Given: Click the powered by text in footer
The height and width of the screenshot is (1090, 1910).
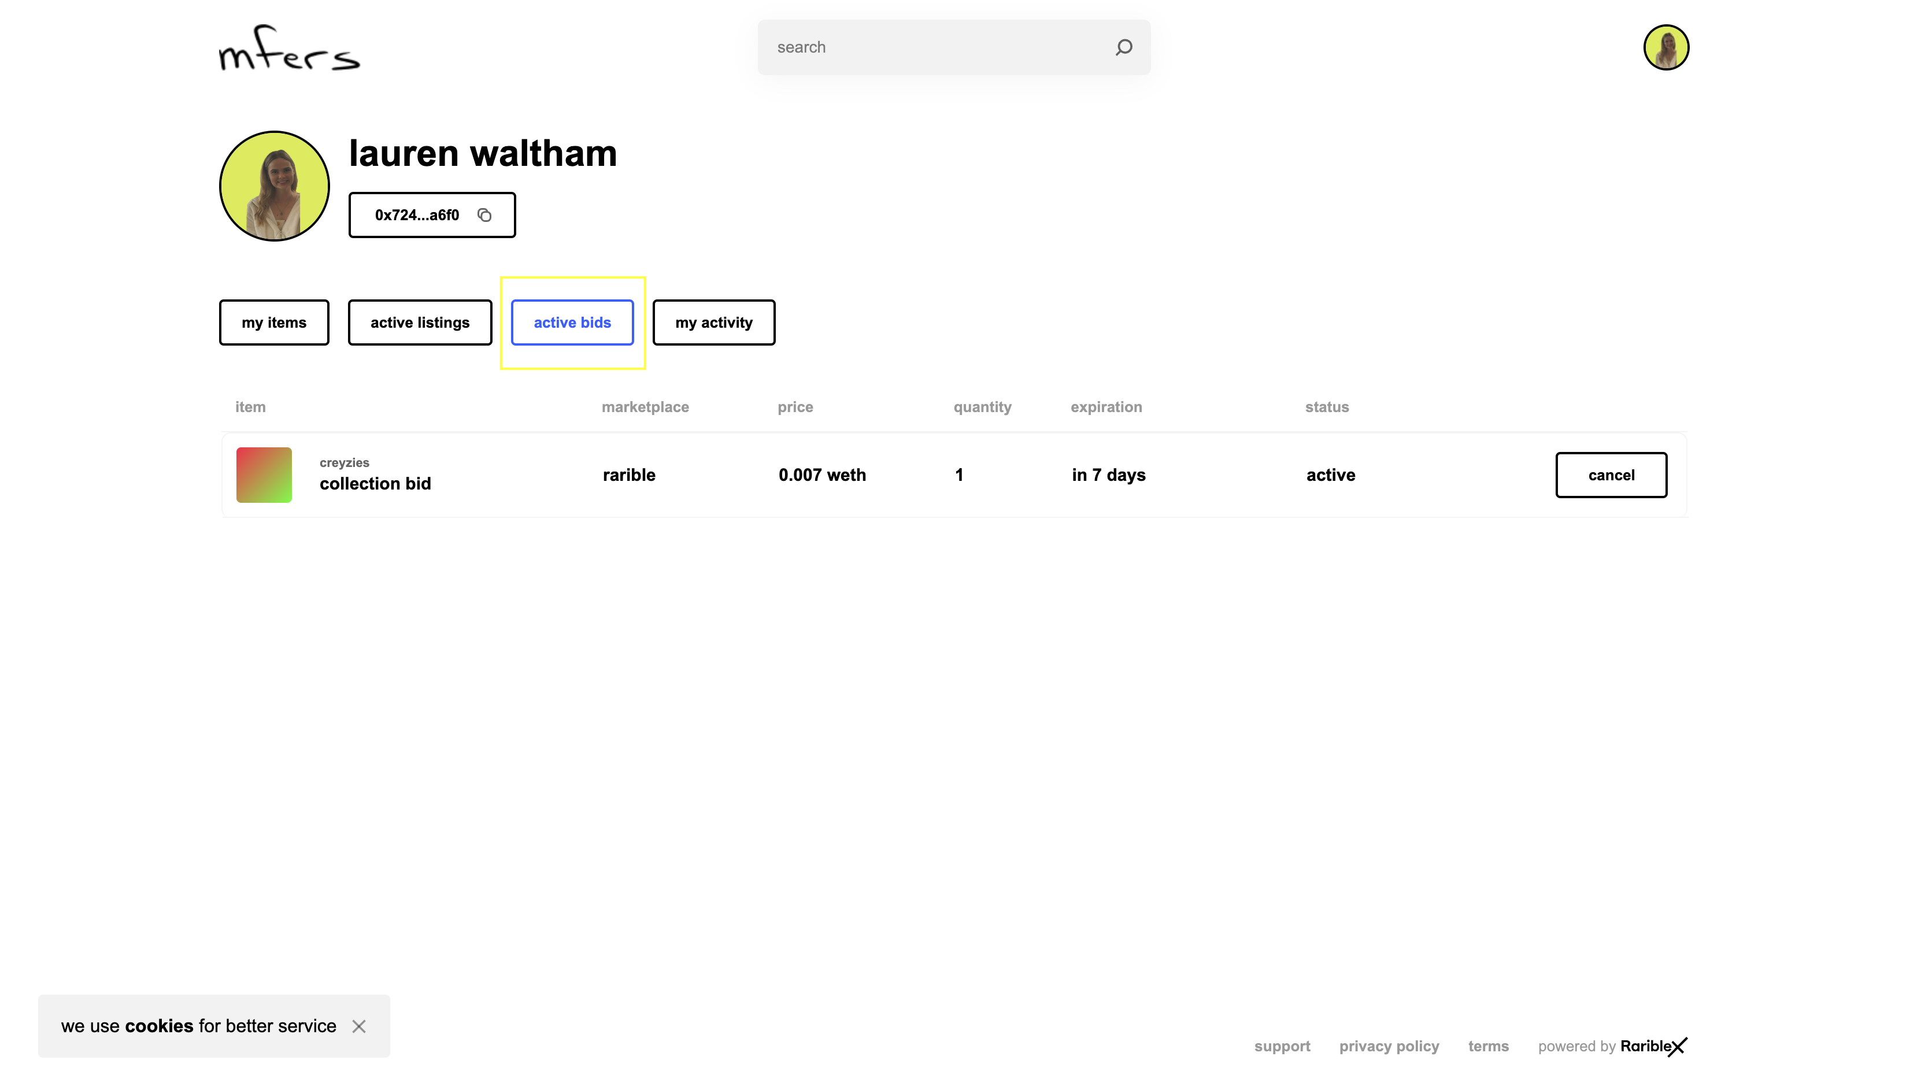Looking at the screenshot, I should pos(1576,1047).
